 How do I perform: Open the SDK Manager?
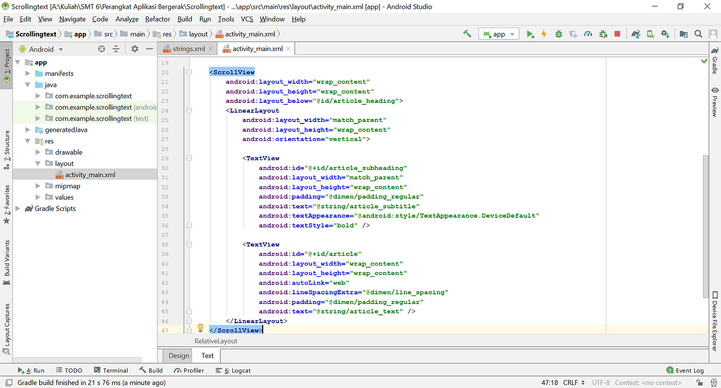coord(666,33)
